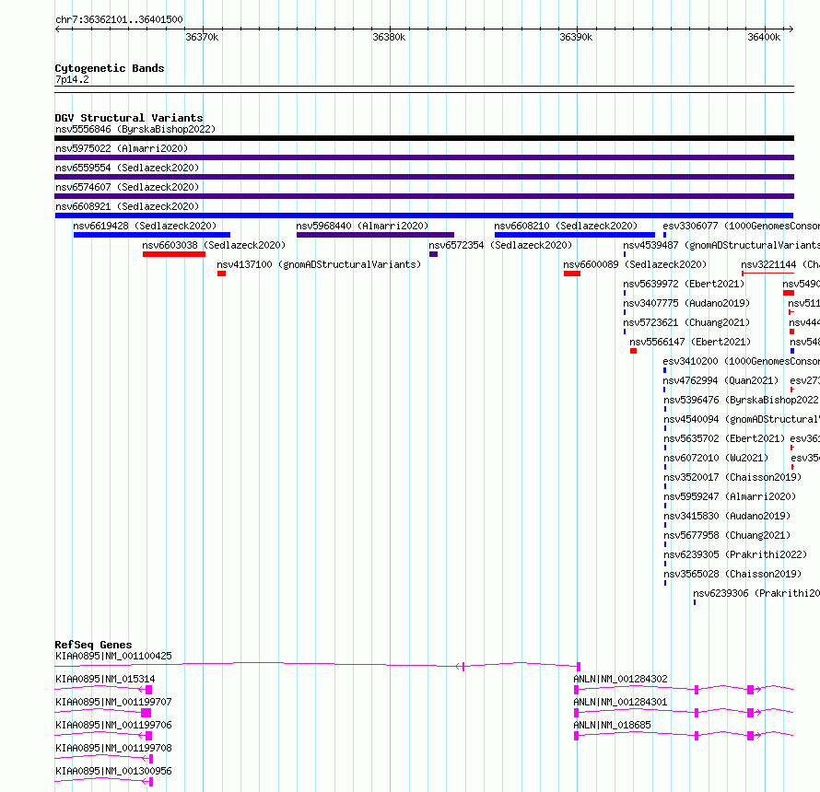Click the left arrow of the ruler
The image size is (820, 792).
click(57, 29)
